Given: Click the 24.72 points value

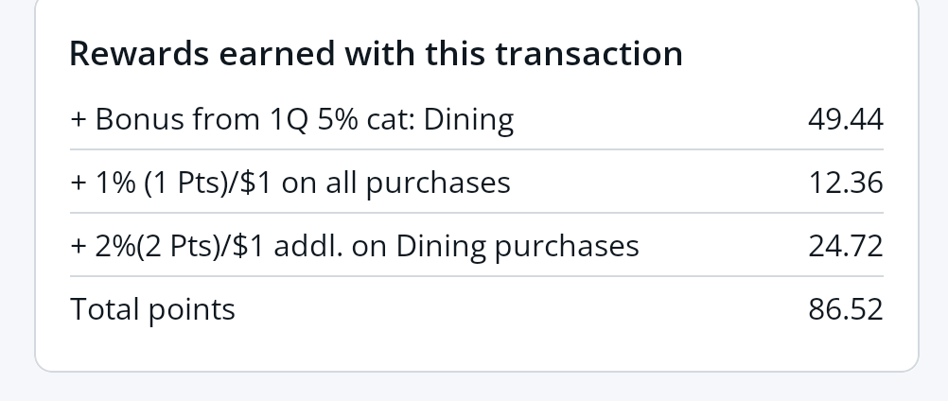Looking at the screenshot, I should [x=845, y=246].
